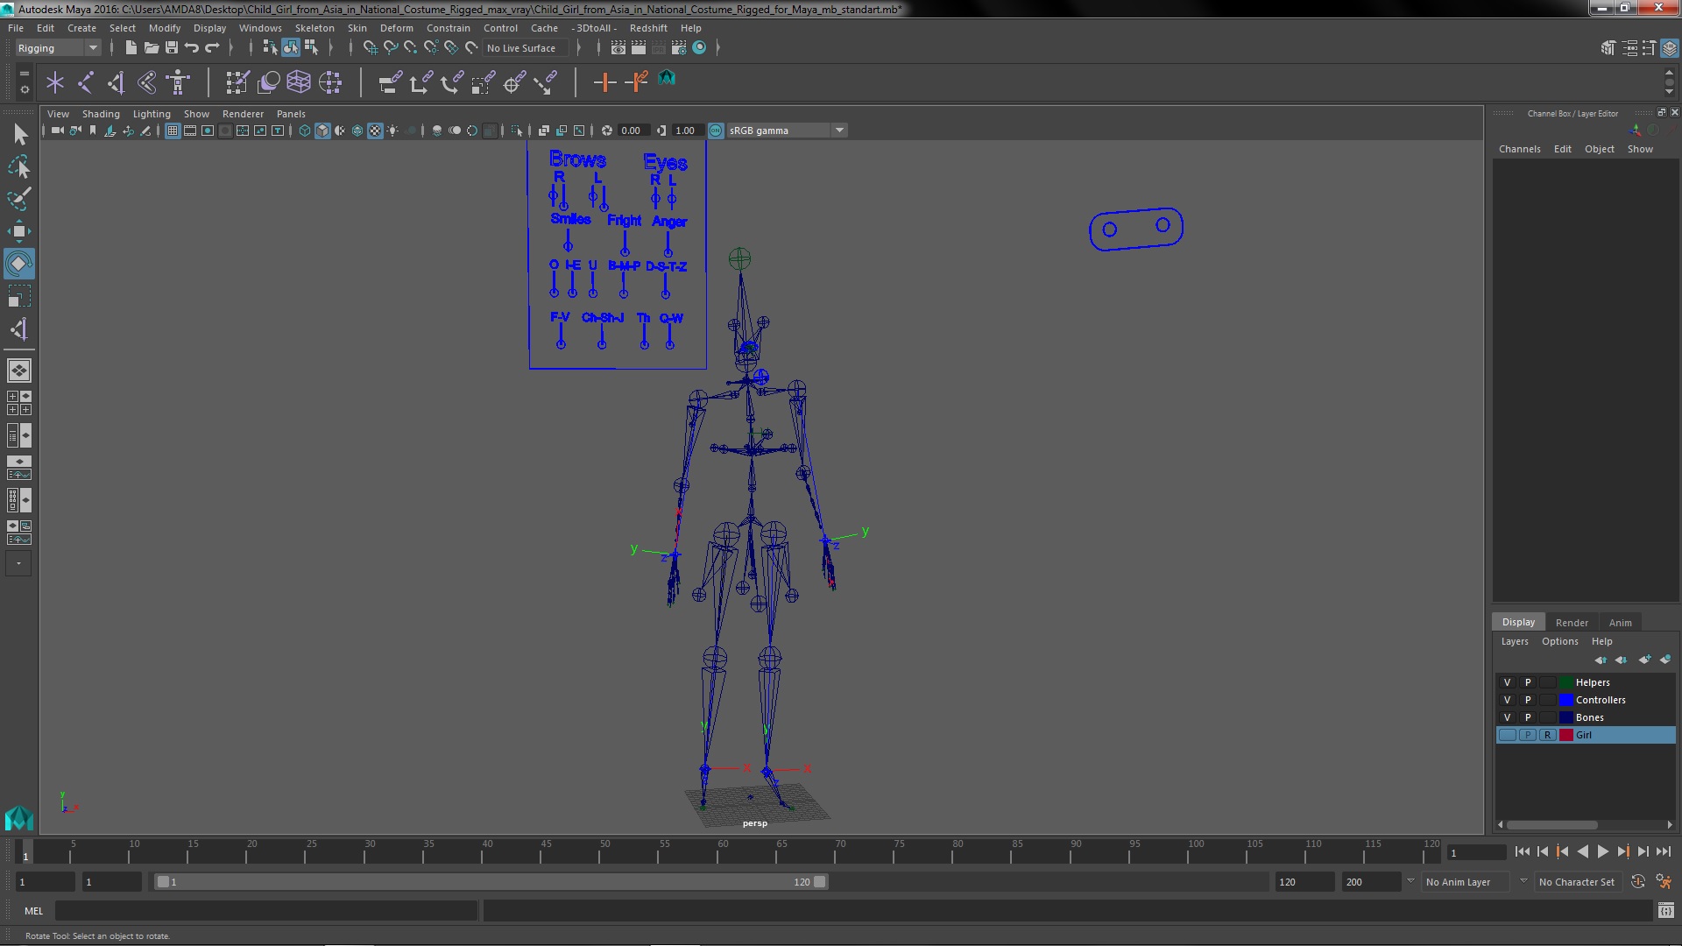Click the Helpers layer color swatch

click(1566, 682)
